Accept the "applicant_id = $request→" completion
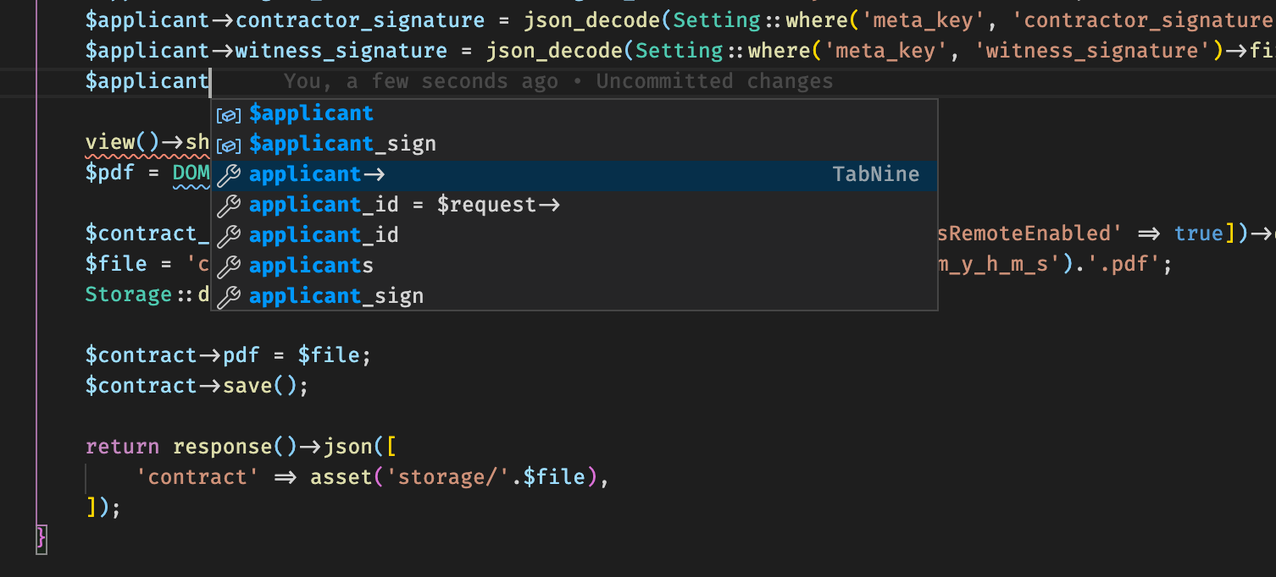 pyautogui.click(x=404, y=205)
